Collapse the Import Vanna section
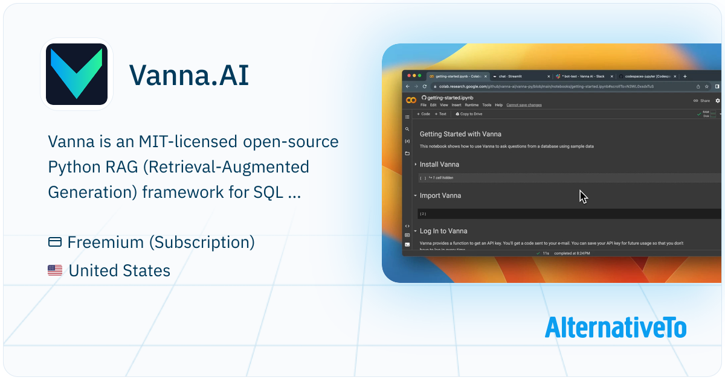This screenshot has width=725, height=380. pyautogui.click(x=416, y=195)
